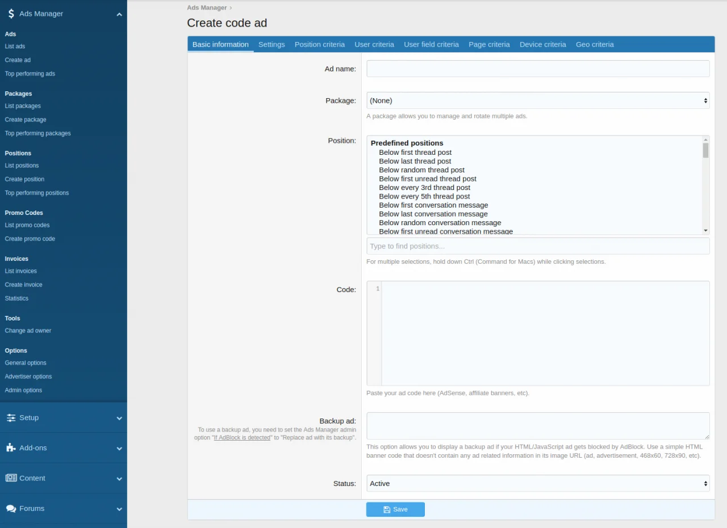Click the Ads Manager dollar sign icon
The image size is (727, 528).
point(11,14)
